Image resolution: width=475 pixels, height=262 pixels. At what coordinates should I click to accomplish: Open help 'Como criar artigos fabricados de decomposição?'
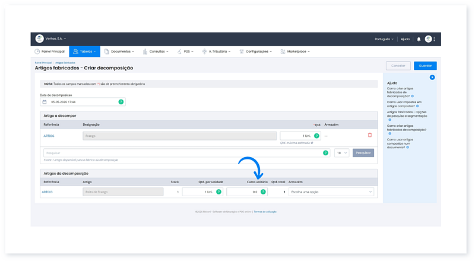400,92
